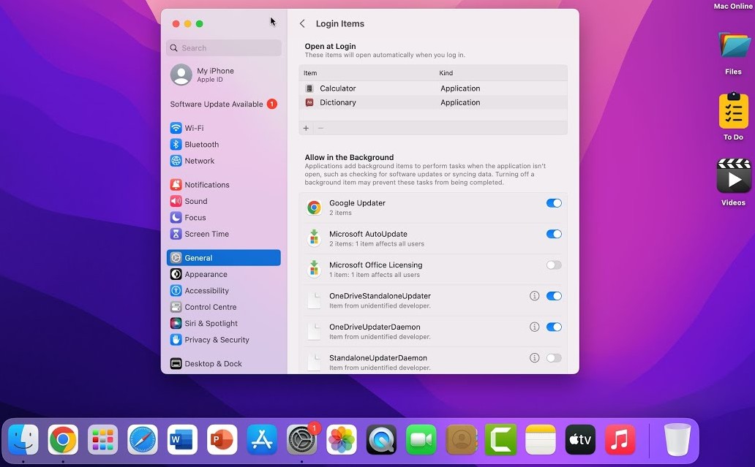The image size is (755, 467).
Task: Open Sound settings in sidebar
Action: 195,201
